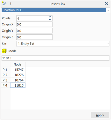Screen dimensions: 111x120
Task: Select the P 4 node cell 11015
Action: pyautogui.click(x=18, y=85)
